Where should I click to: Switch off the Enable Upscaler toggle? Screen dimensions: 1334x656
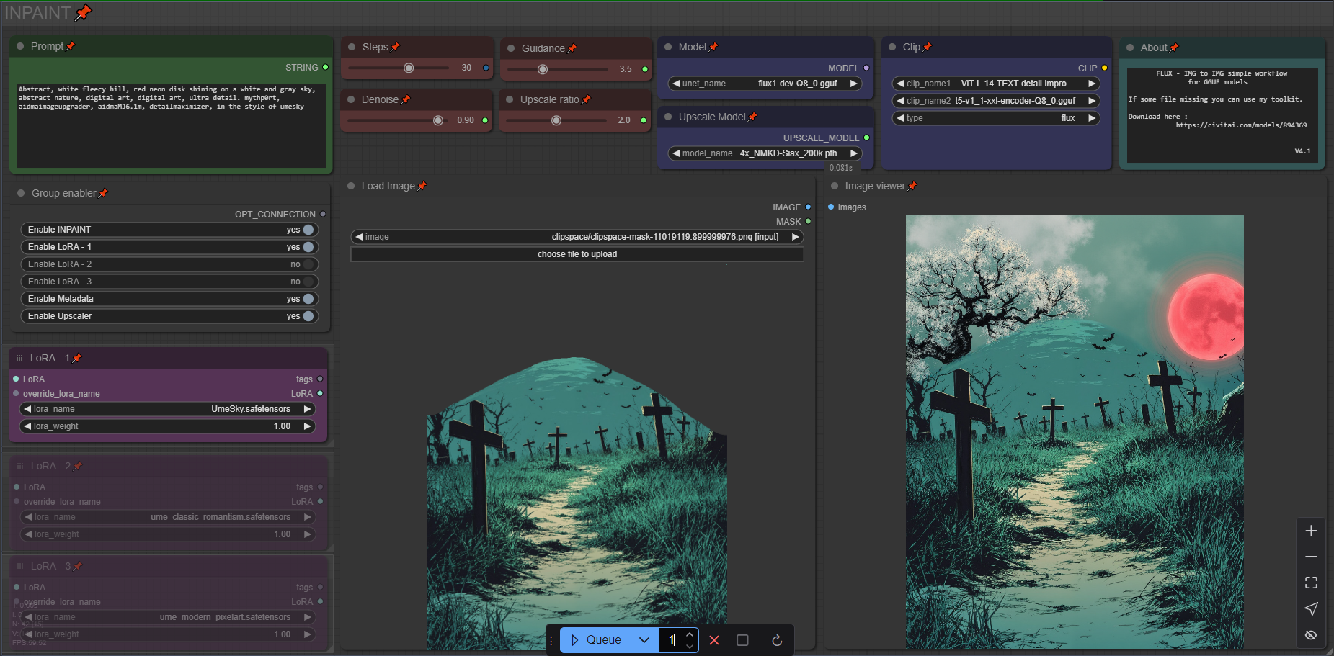pyautogui.click(x=308, y=316)
